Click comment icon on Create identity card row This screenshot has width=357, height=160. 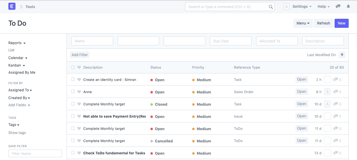(x=336, y=80)
